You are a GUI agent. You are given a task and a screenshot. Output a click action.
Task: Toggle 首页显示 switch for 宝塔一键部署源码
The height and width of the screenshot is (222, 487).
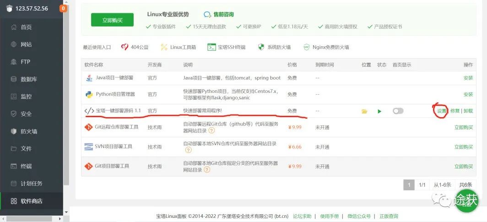point(398,111)
